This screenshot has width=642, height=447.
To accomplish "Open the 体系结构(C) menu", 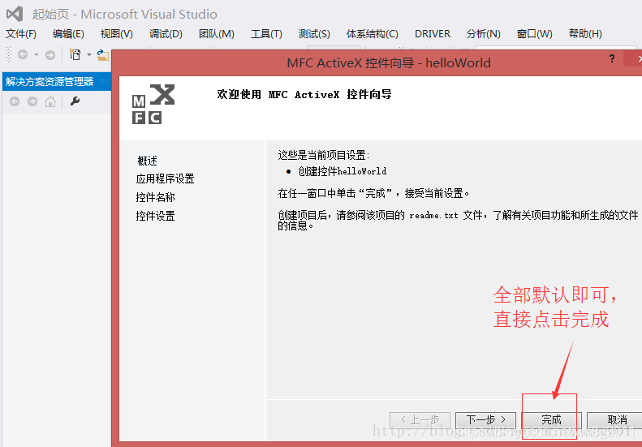I will tap(373, 34).
